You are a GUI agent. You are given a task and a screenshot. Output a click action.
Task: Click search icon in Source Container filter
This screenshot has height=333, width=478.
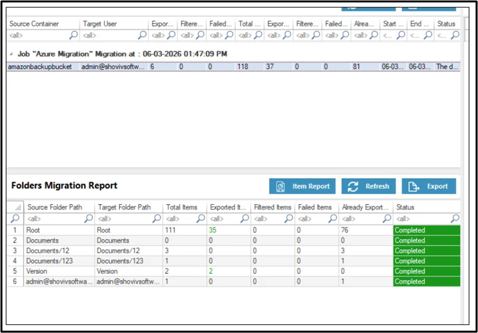pos(73,35)
